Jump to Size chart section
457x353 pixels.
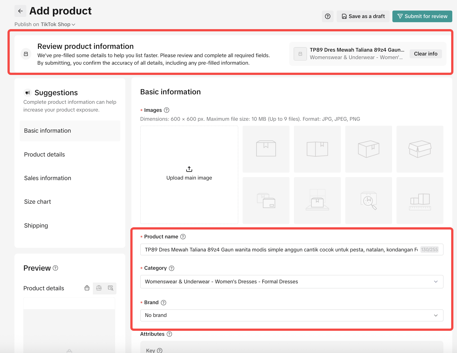tap(37, 202)
